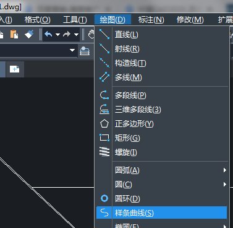Click the 样条曲线(S) spline icon

coord(104,213)
